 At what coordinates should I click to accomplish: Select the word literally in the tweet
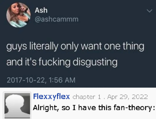(44, 46)
